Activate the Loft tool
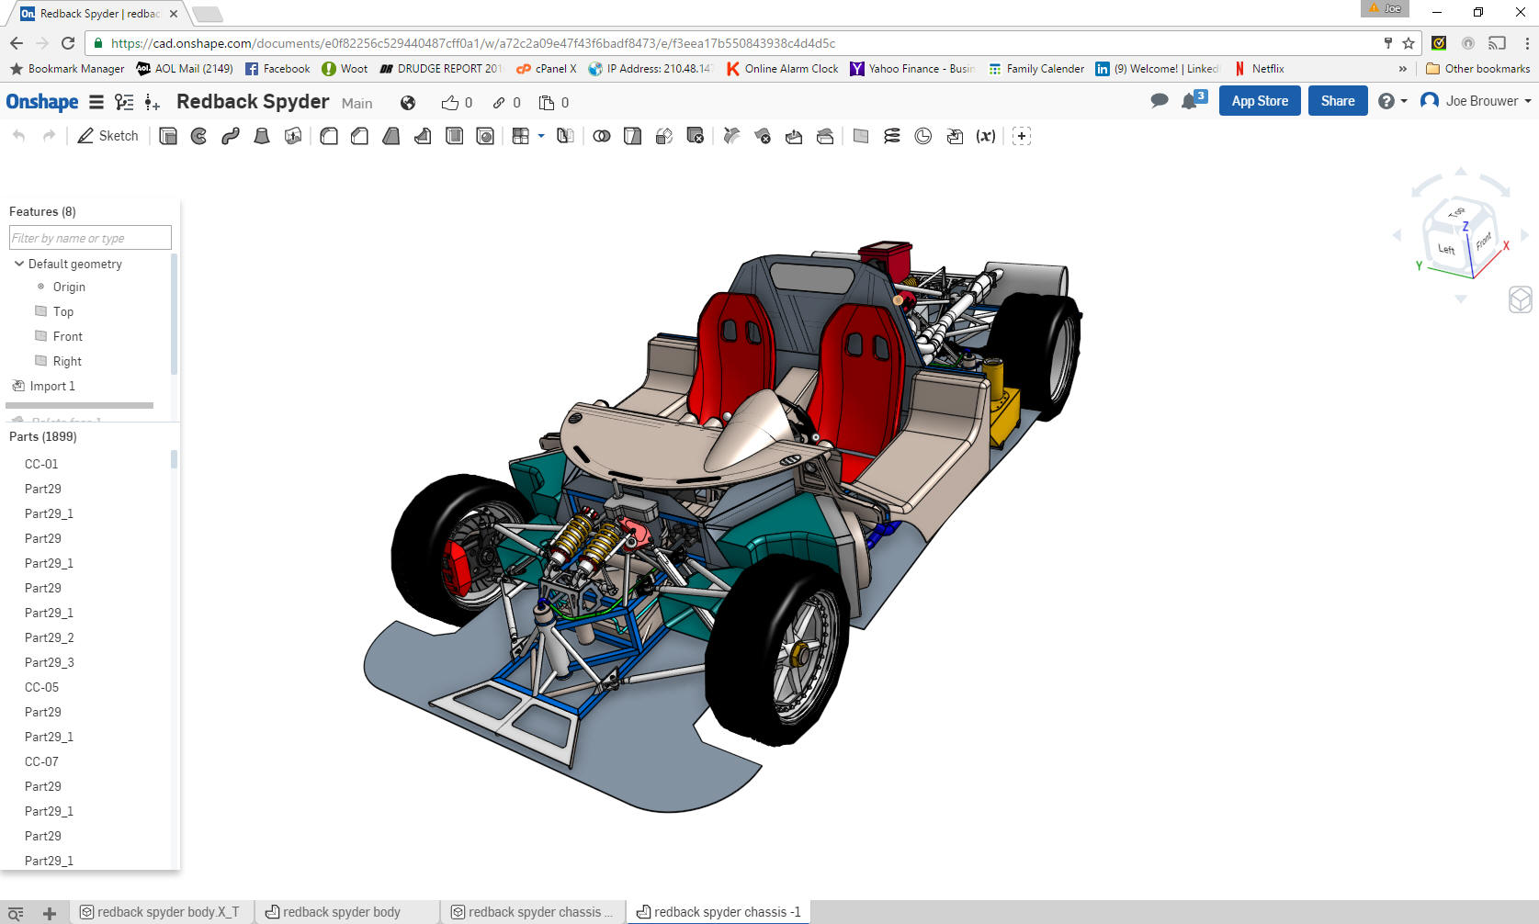 262,136
